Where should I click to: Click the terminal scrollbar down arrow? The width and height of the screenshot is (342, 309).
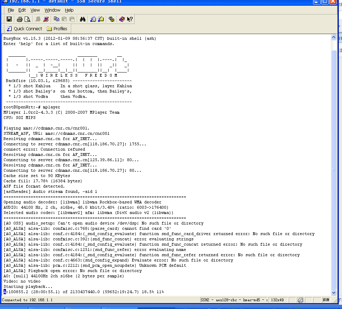pos(334,293)
